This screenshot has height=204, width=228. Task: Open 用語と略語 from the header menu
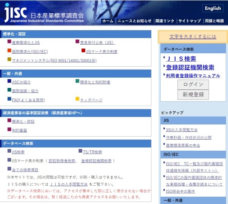point(214,21)
